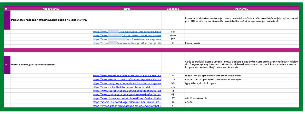Viewport: 305px width, 114px height.
Task: Open the photonics.com Articles link
Action: [127, 98]
